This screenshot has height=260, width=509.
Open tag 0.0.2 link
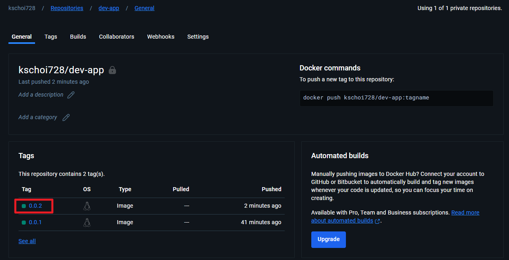(x=35, y=206)
